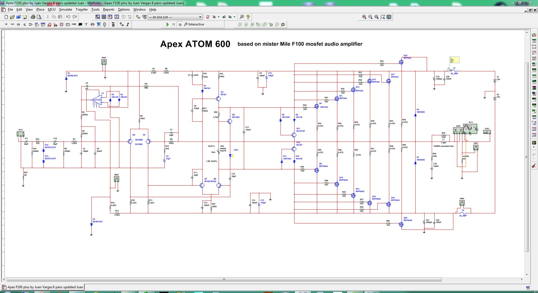538x293 pixels.
Task: Click the vertical scrollbar of the schematic
Action: pyautogui.click(x=527, y=157)
